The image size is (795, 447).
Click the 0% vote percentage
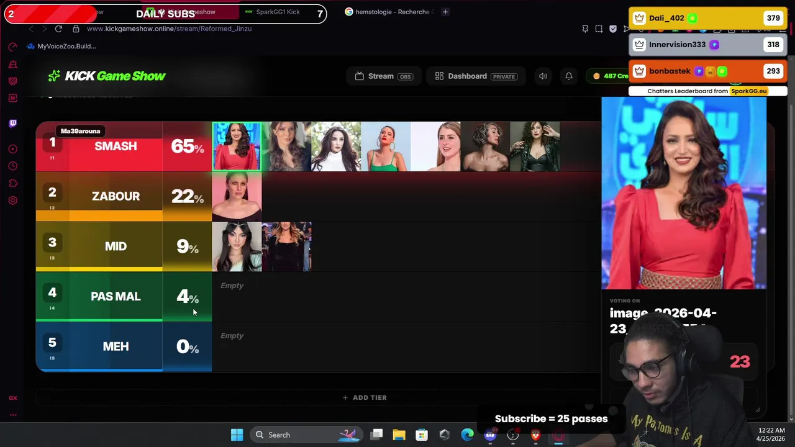coord(187,346)
